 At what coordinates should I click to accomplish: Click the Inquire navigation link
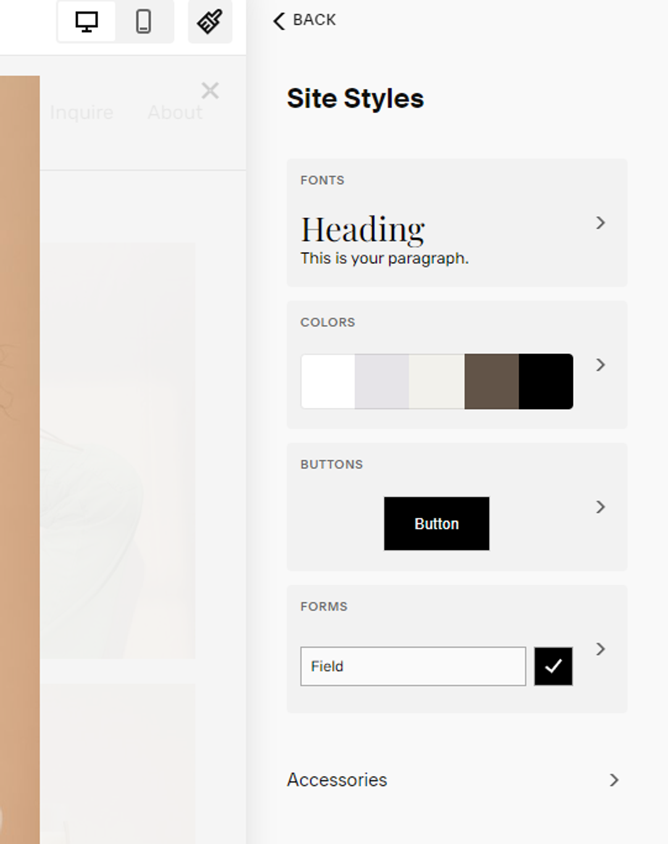click(81, 112)
